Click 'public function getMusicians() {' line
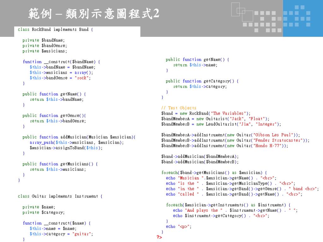The width and height of the screenshot is (323, 242). tap(60, 164)
